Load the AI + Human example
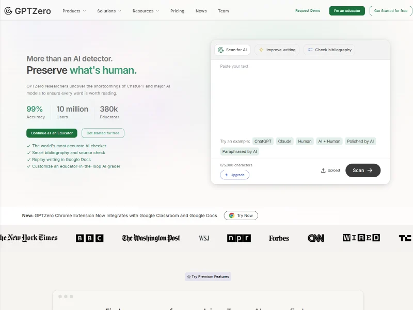 pos(329,141)
